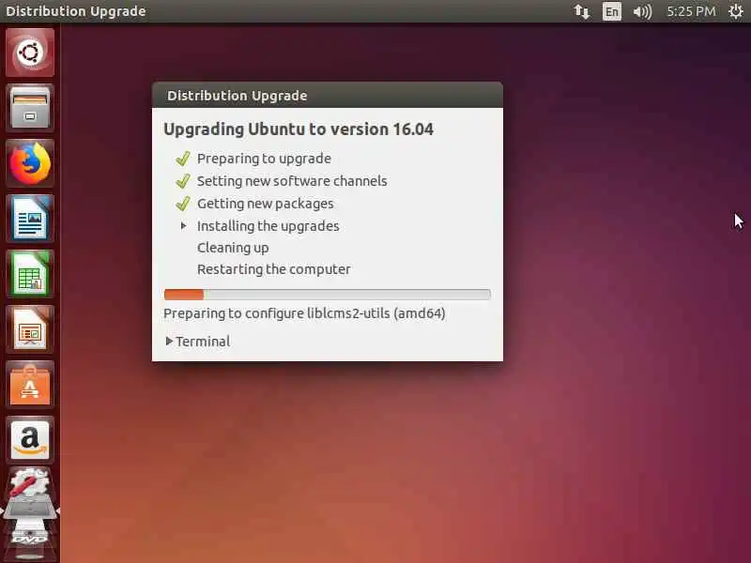Screen dimensions: 751x563
Task: Click checkmark beside 'Preparing to upgrade'
Action: (182, 159)
